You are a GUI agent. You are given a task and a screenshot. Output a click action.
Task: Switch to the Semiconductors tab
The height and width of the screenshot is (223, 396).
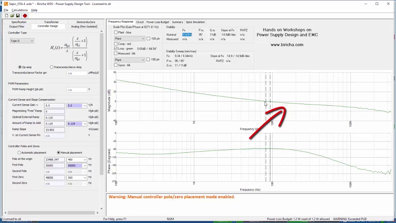(x=86, y=22)
